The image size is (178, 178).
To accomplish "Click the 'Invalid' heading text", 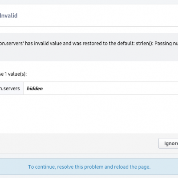I will point(8,16).
